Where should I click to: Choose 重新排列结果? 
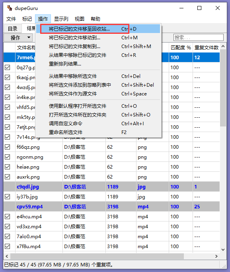pyautogui.click(x=98, y=64)
